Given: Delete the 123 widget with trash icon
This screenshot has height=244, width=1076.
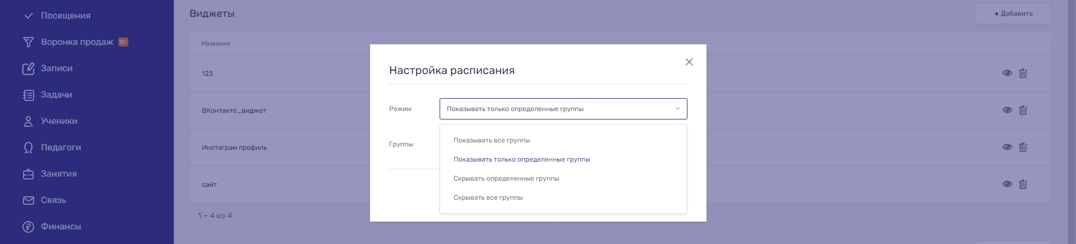Looking at the screenshot, I should pyautogui.click(x=1023, y=73).
